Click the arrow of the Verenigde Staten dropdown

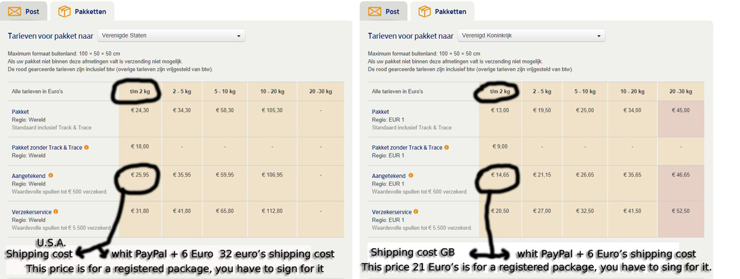239,36
